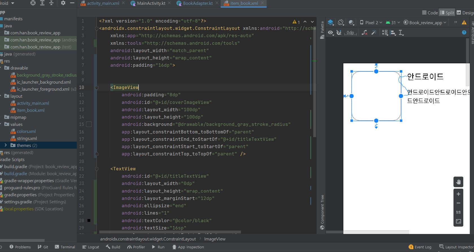Open align options menu
Image resolution: width=474 pixels, height=252 pixels.
[393, 33]
